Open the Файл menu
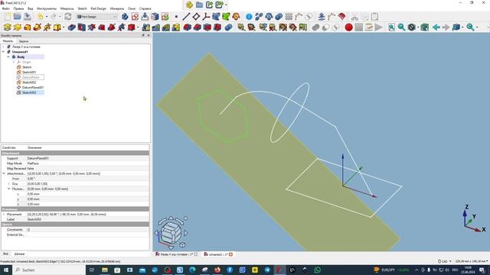The image size is (490, 275). tap(5, 8)
